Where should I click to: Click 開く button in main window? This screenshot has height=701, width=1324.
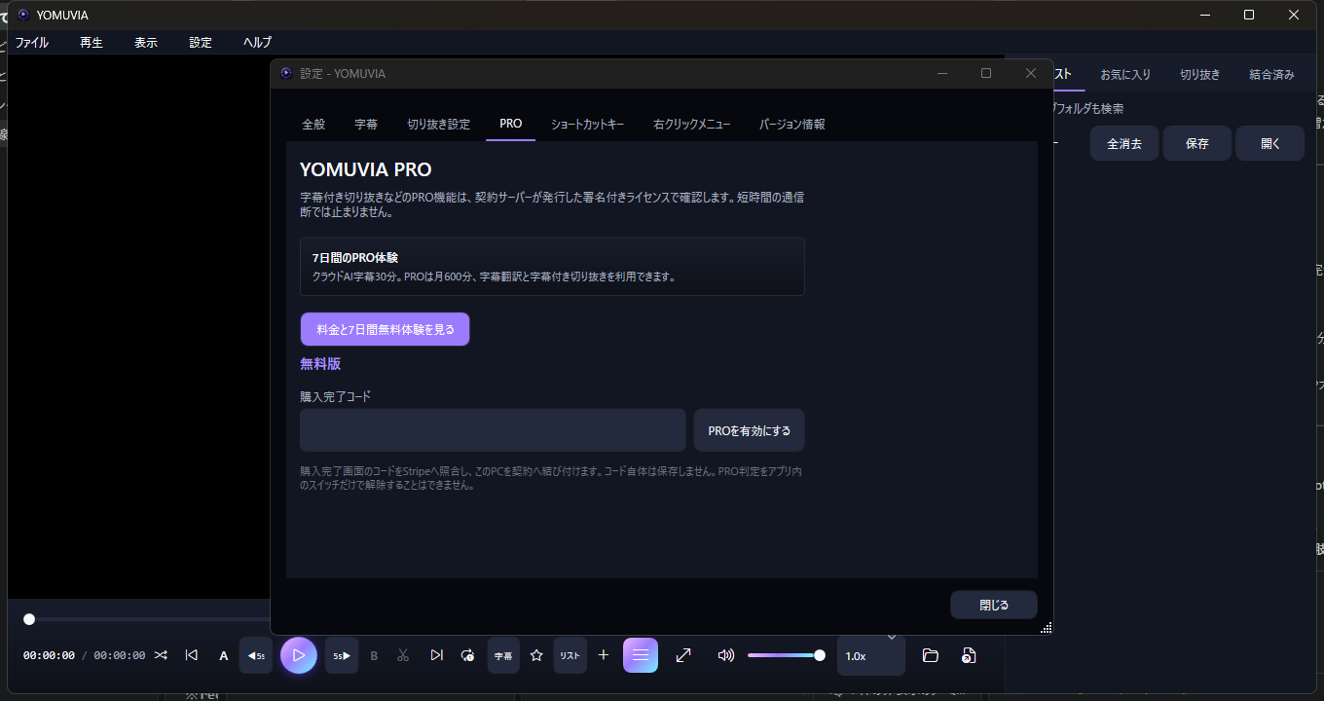[x=1270, y=143]
